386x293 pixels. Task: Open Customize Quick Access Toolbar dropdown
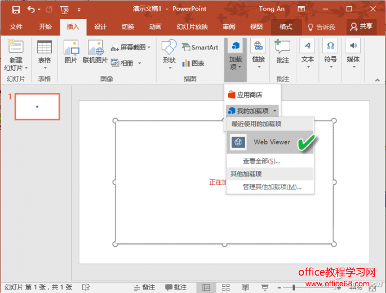click(x=79, y=10)
